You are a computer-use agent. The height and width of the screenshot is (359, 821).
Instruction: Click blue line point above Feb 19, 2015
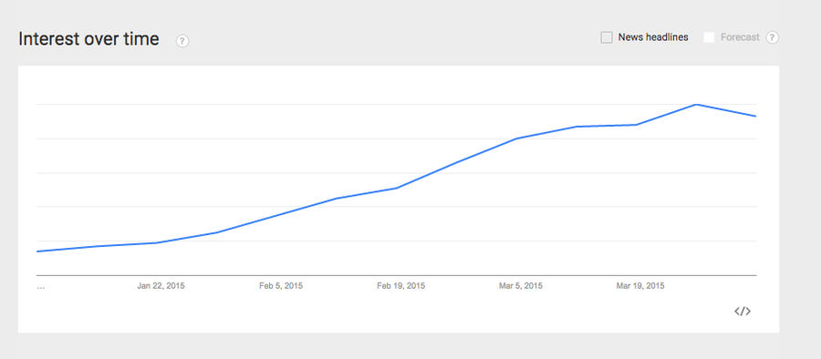pyautogui.click(x=398, y=188)
